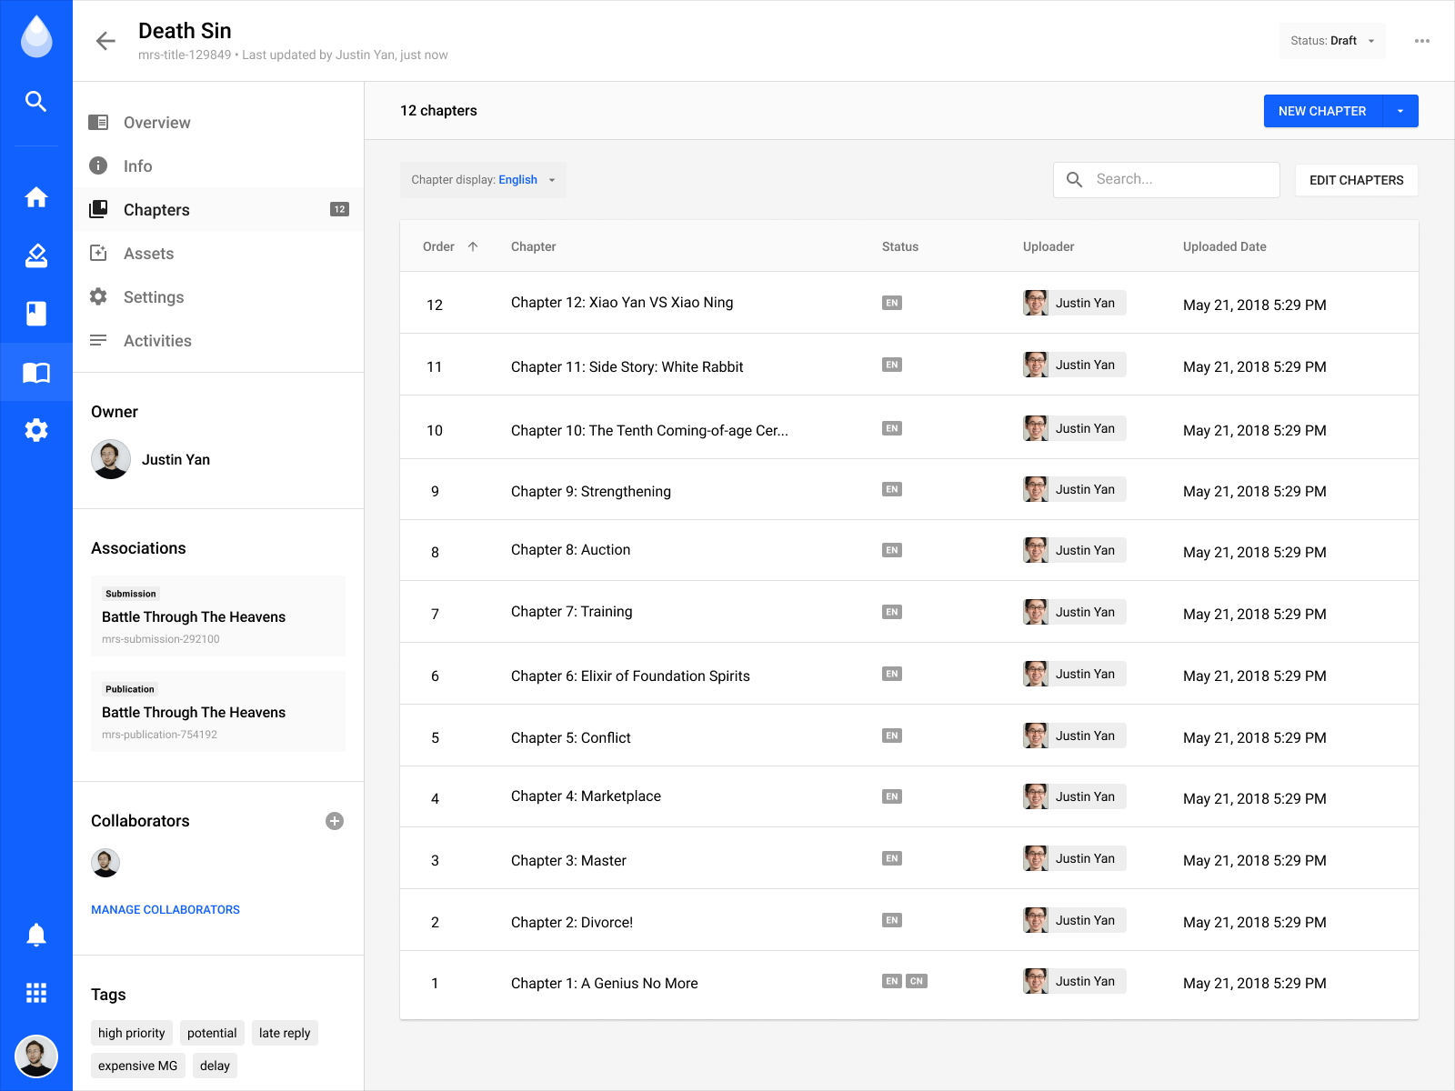Open the notifications bell
The width and height of the screenshot is (1455, 1091).
pos(35,935)
